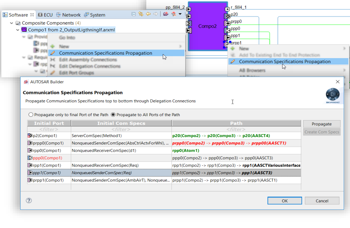Click the r_SII4_1 port icon on Compo2
This screenshot has width=350, height=228.
pos(227,9)
